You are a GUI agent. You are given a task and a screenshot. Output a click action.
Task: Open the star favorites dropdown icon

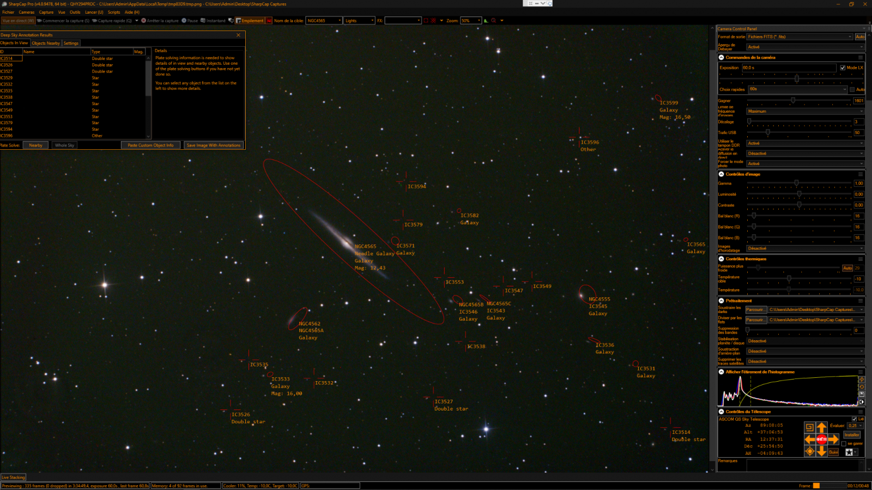[851, 452]
